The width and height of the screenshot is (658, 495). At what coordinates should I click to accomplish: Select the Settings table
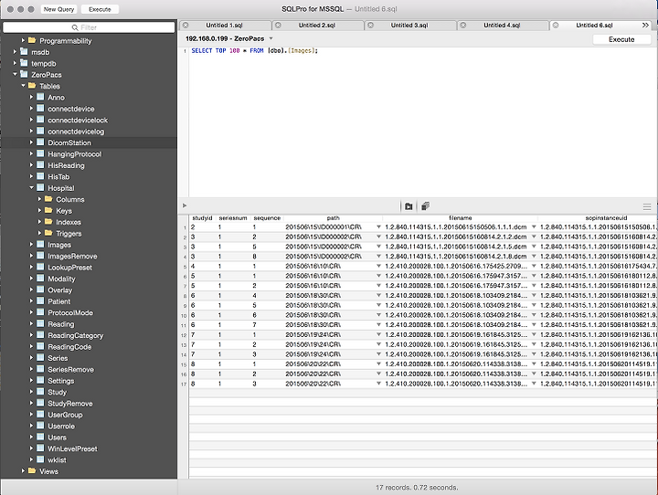pyautogui.click(x=61, y=381)
